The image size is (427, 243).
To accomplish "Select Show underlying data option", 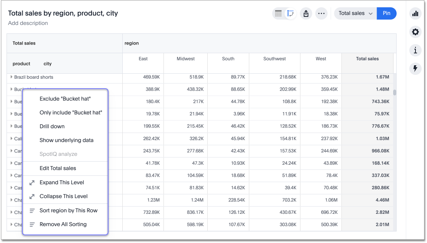I will pyautogui.click(x=66, y=140).
